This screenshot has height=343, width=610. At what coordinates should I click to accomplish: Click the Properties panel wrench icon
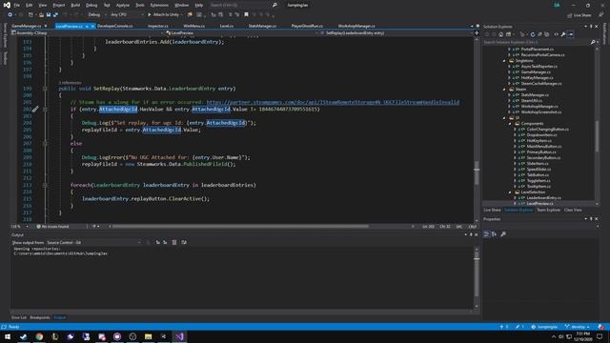[x=503, y=233]
